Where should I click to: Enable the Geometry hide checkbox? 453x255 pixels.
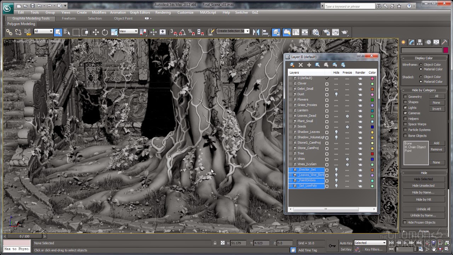click(x=405, y=96)
